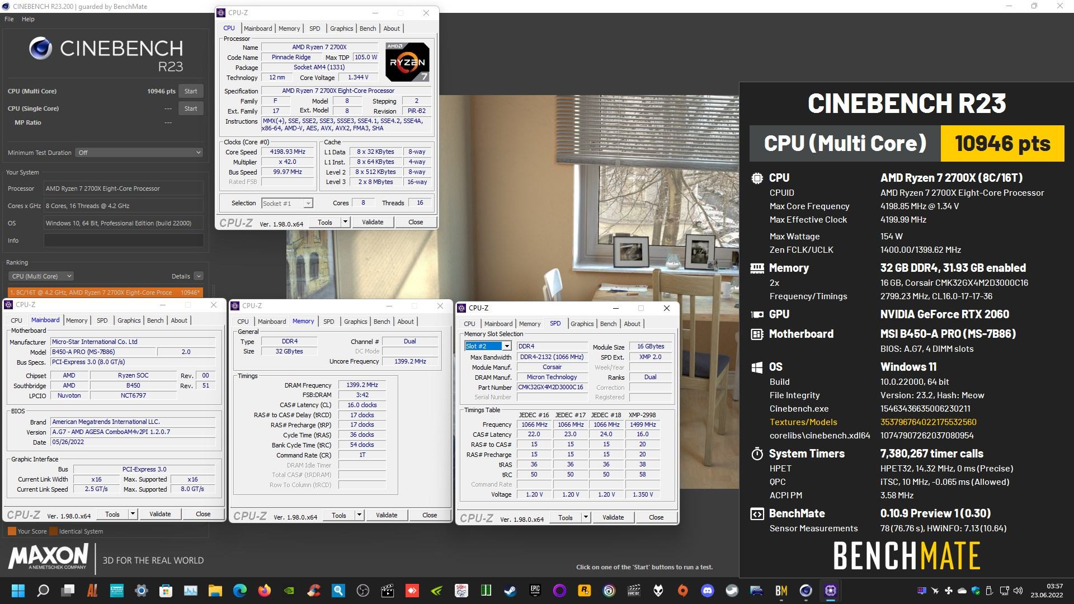This screenshot has width=1074, height=604.
Task: Open File Explorer from taskbar
Action: (x=215, y=591)
